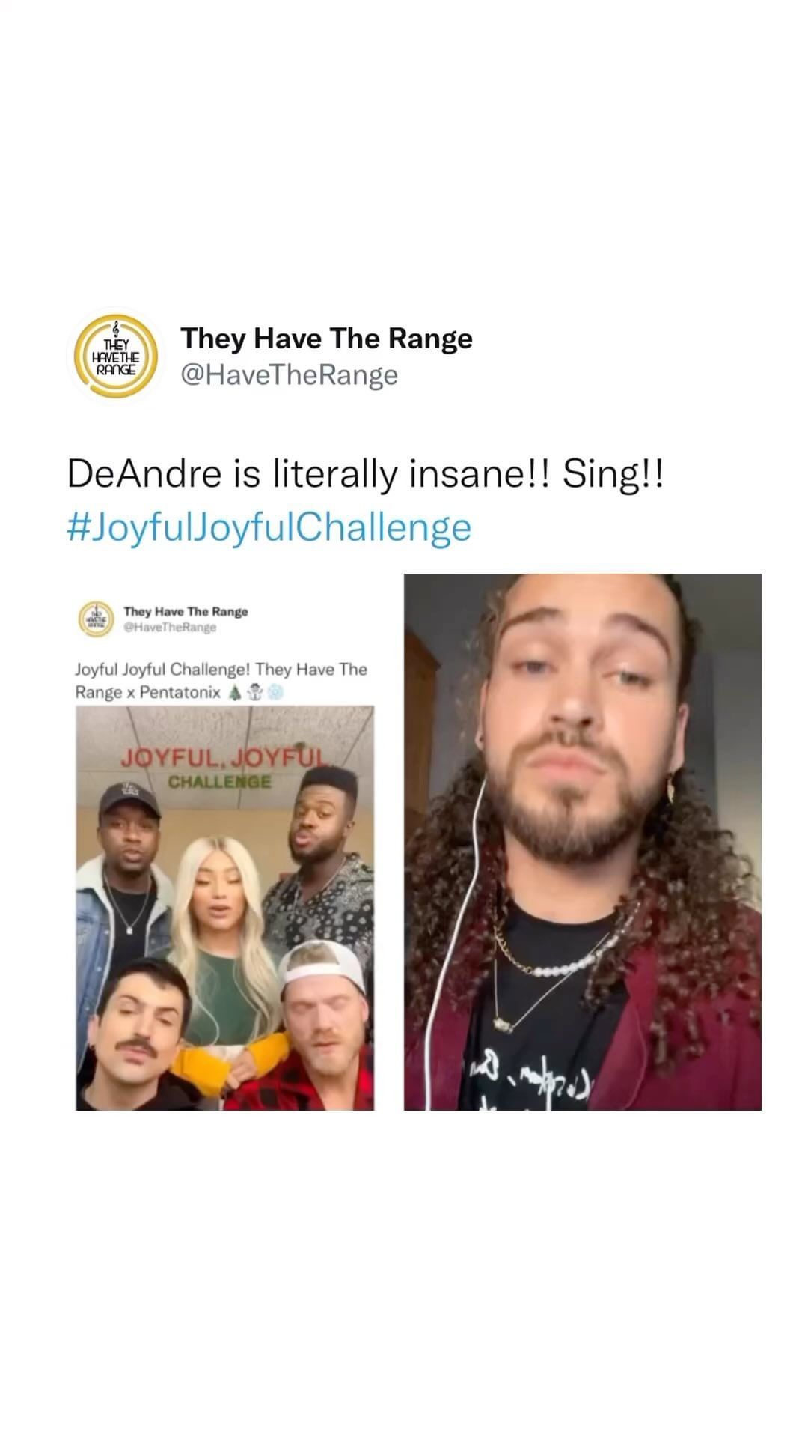808x1438 pixels.
Task: Click the Christmas tree emoji in caption
Action: point(235,693)
